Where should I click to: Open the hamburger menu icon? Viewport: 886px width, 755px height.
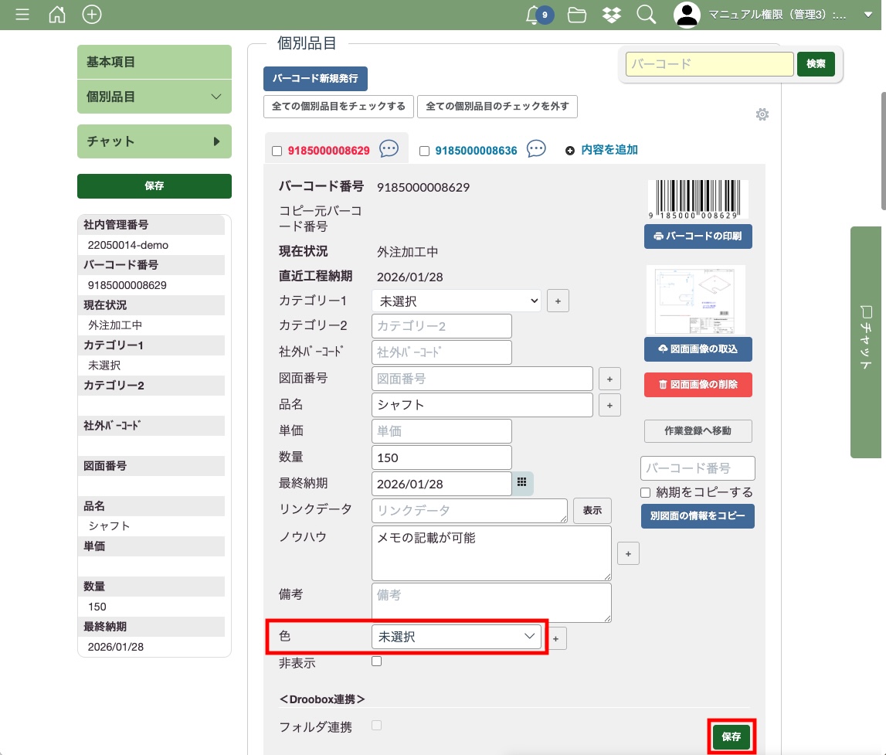tap(22, 15)
